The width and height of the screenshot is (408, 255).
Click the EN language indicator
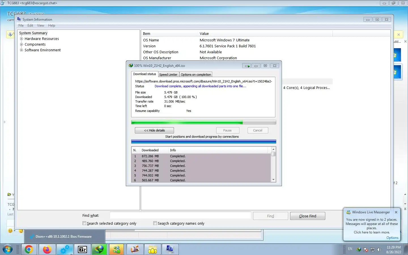350,249
